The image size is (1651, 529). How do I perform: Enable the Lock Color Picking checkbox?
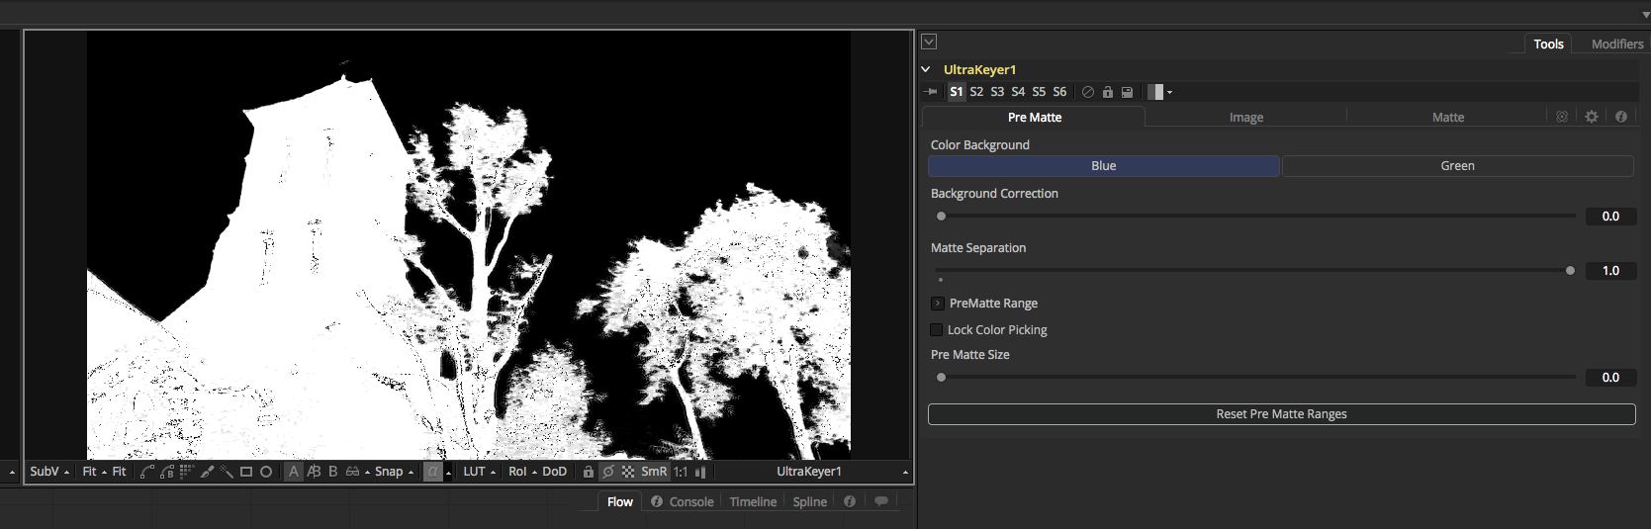coord(937,330)
